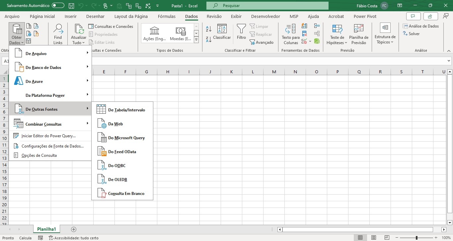Screen dimensions: 453x241
Task: Click Consultas e Conexões button
Action: pyautogui.click(x=111, y=27)
